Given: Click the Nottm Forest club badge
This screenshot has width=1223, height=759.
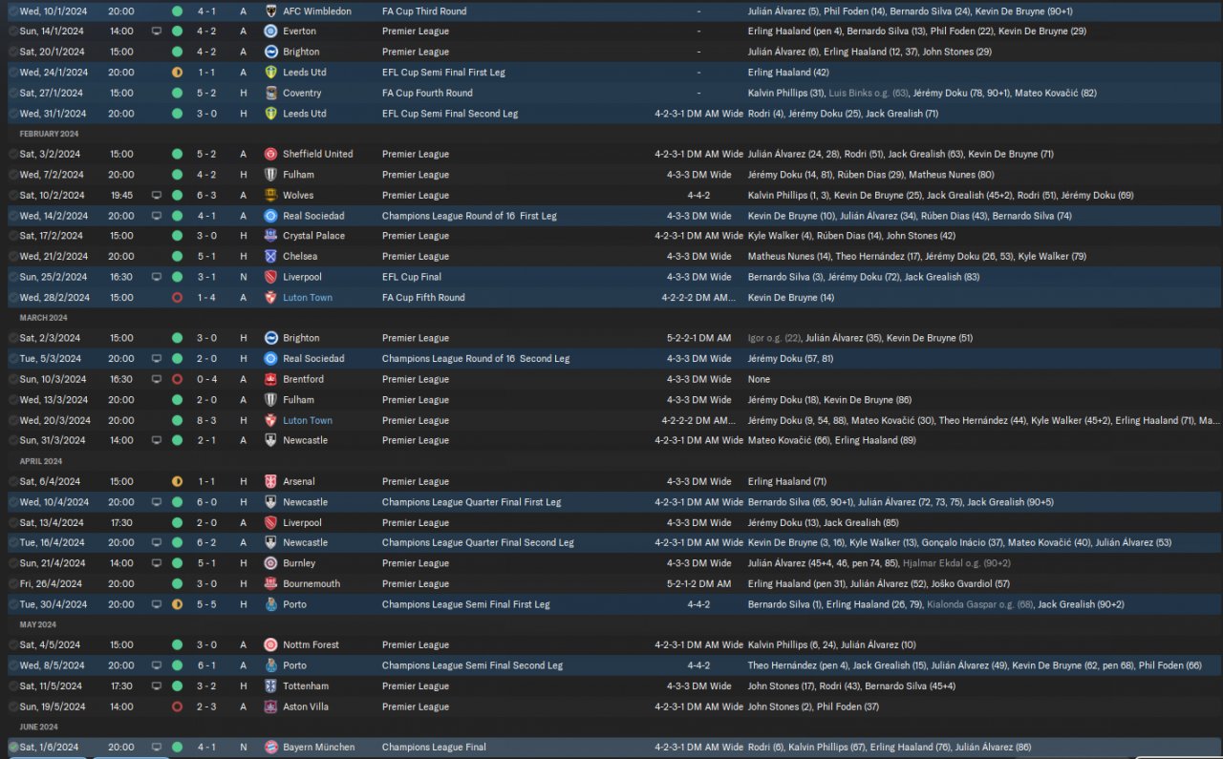Looking at the screenshot, I should pos(270,645).
